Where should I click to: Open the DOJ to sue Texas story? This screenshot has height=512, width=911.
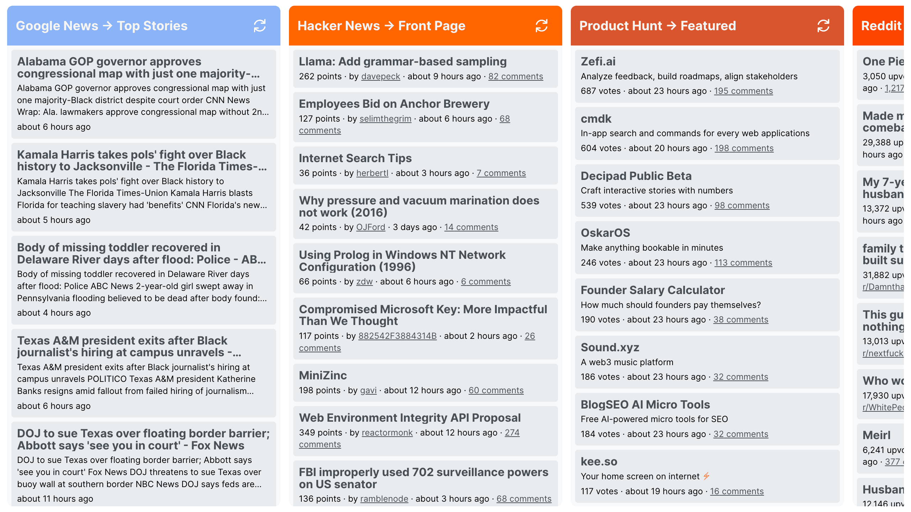143,439
